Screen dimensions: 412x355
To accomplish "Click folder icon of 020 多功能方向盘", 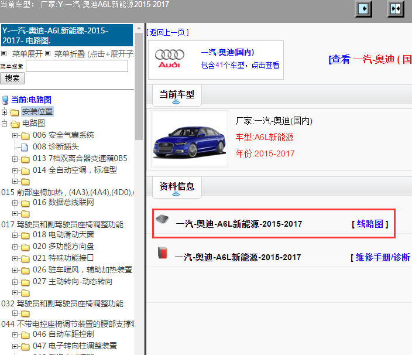I will (25, 247).
